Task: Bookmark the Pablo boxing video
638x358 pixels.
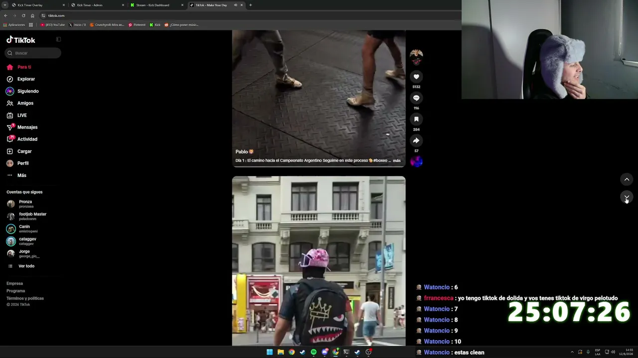Action: coord(416,119)
